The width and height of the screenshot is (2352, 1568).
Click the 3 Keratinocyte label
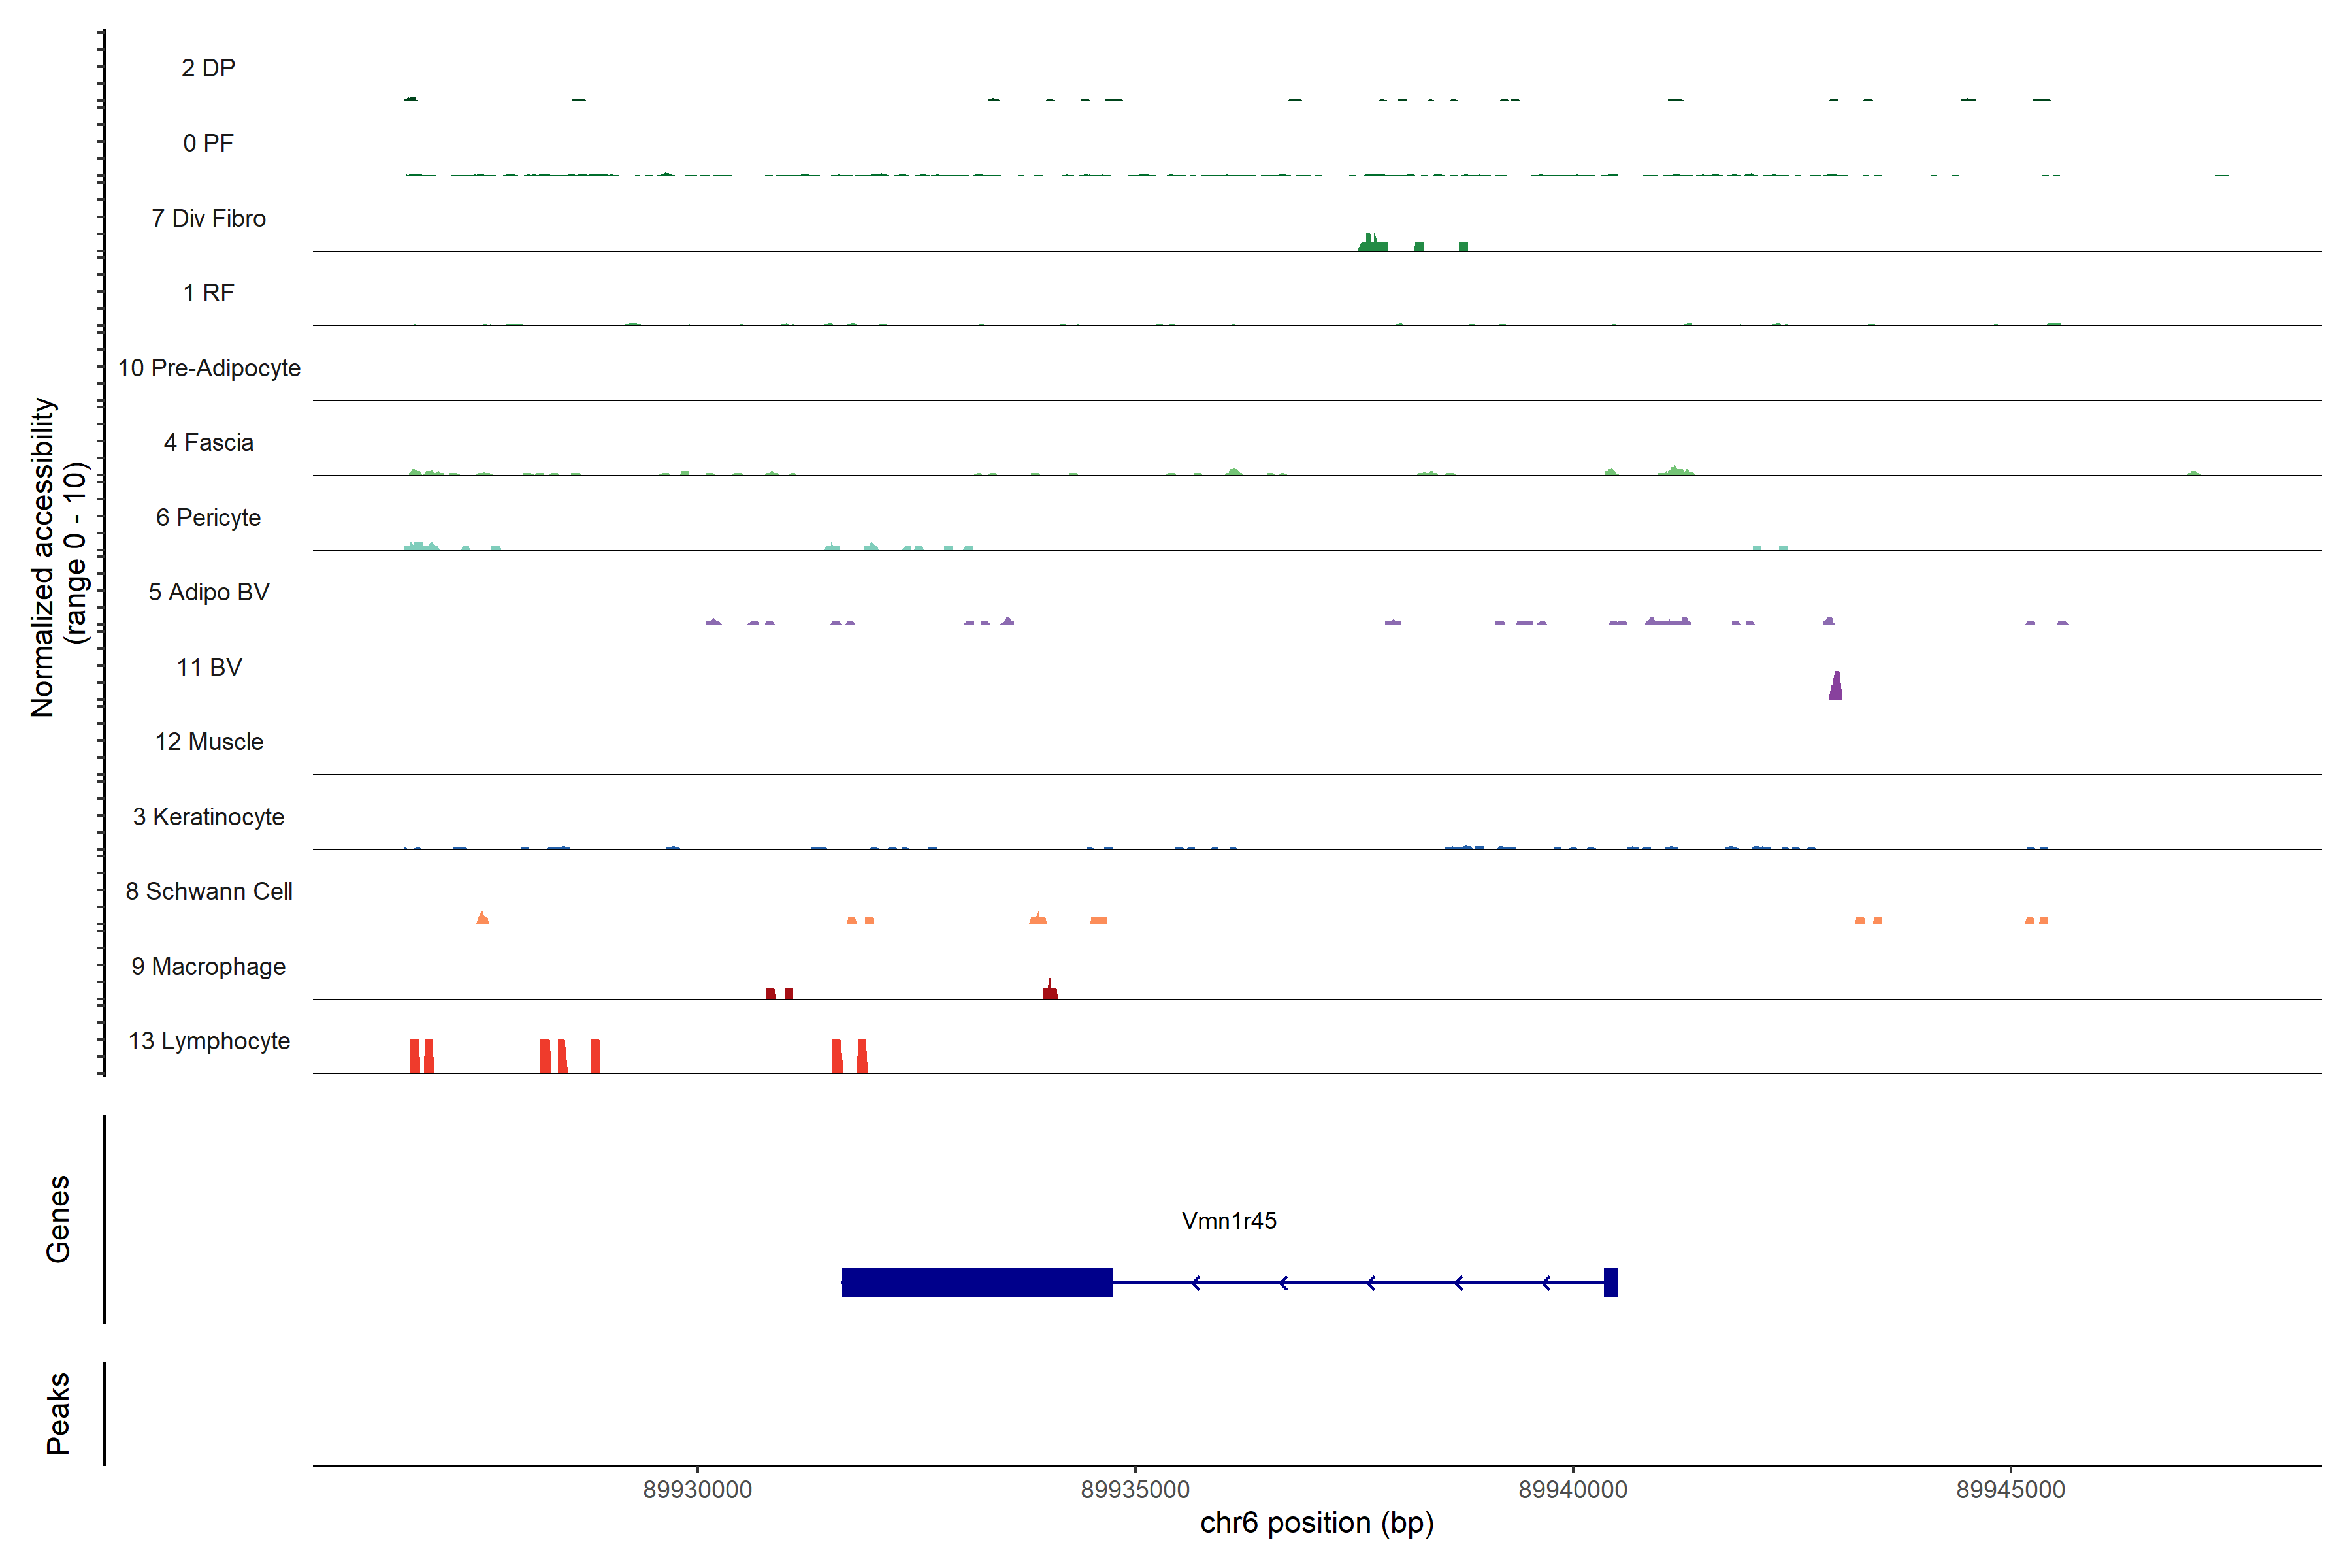point(209,817)
